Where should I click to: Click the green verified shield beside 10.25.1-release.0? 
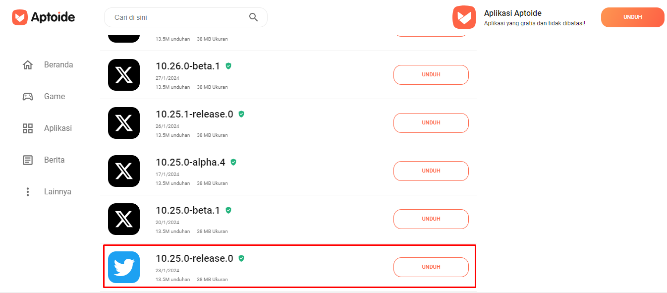241,114
